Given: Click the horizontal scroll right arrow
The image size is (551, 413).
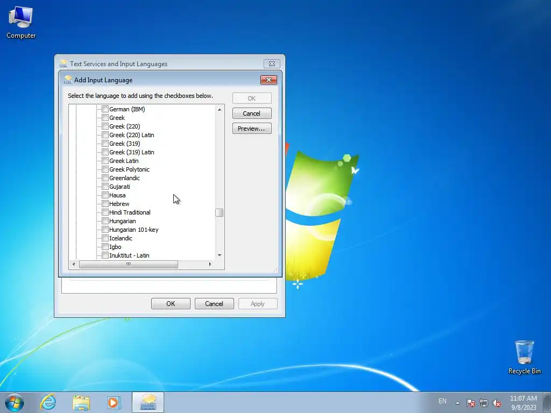Looking at the screenshot, I should click(210, 264).
